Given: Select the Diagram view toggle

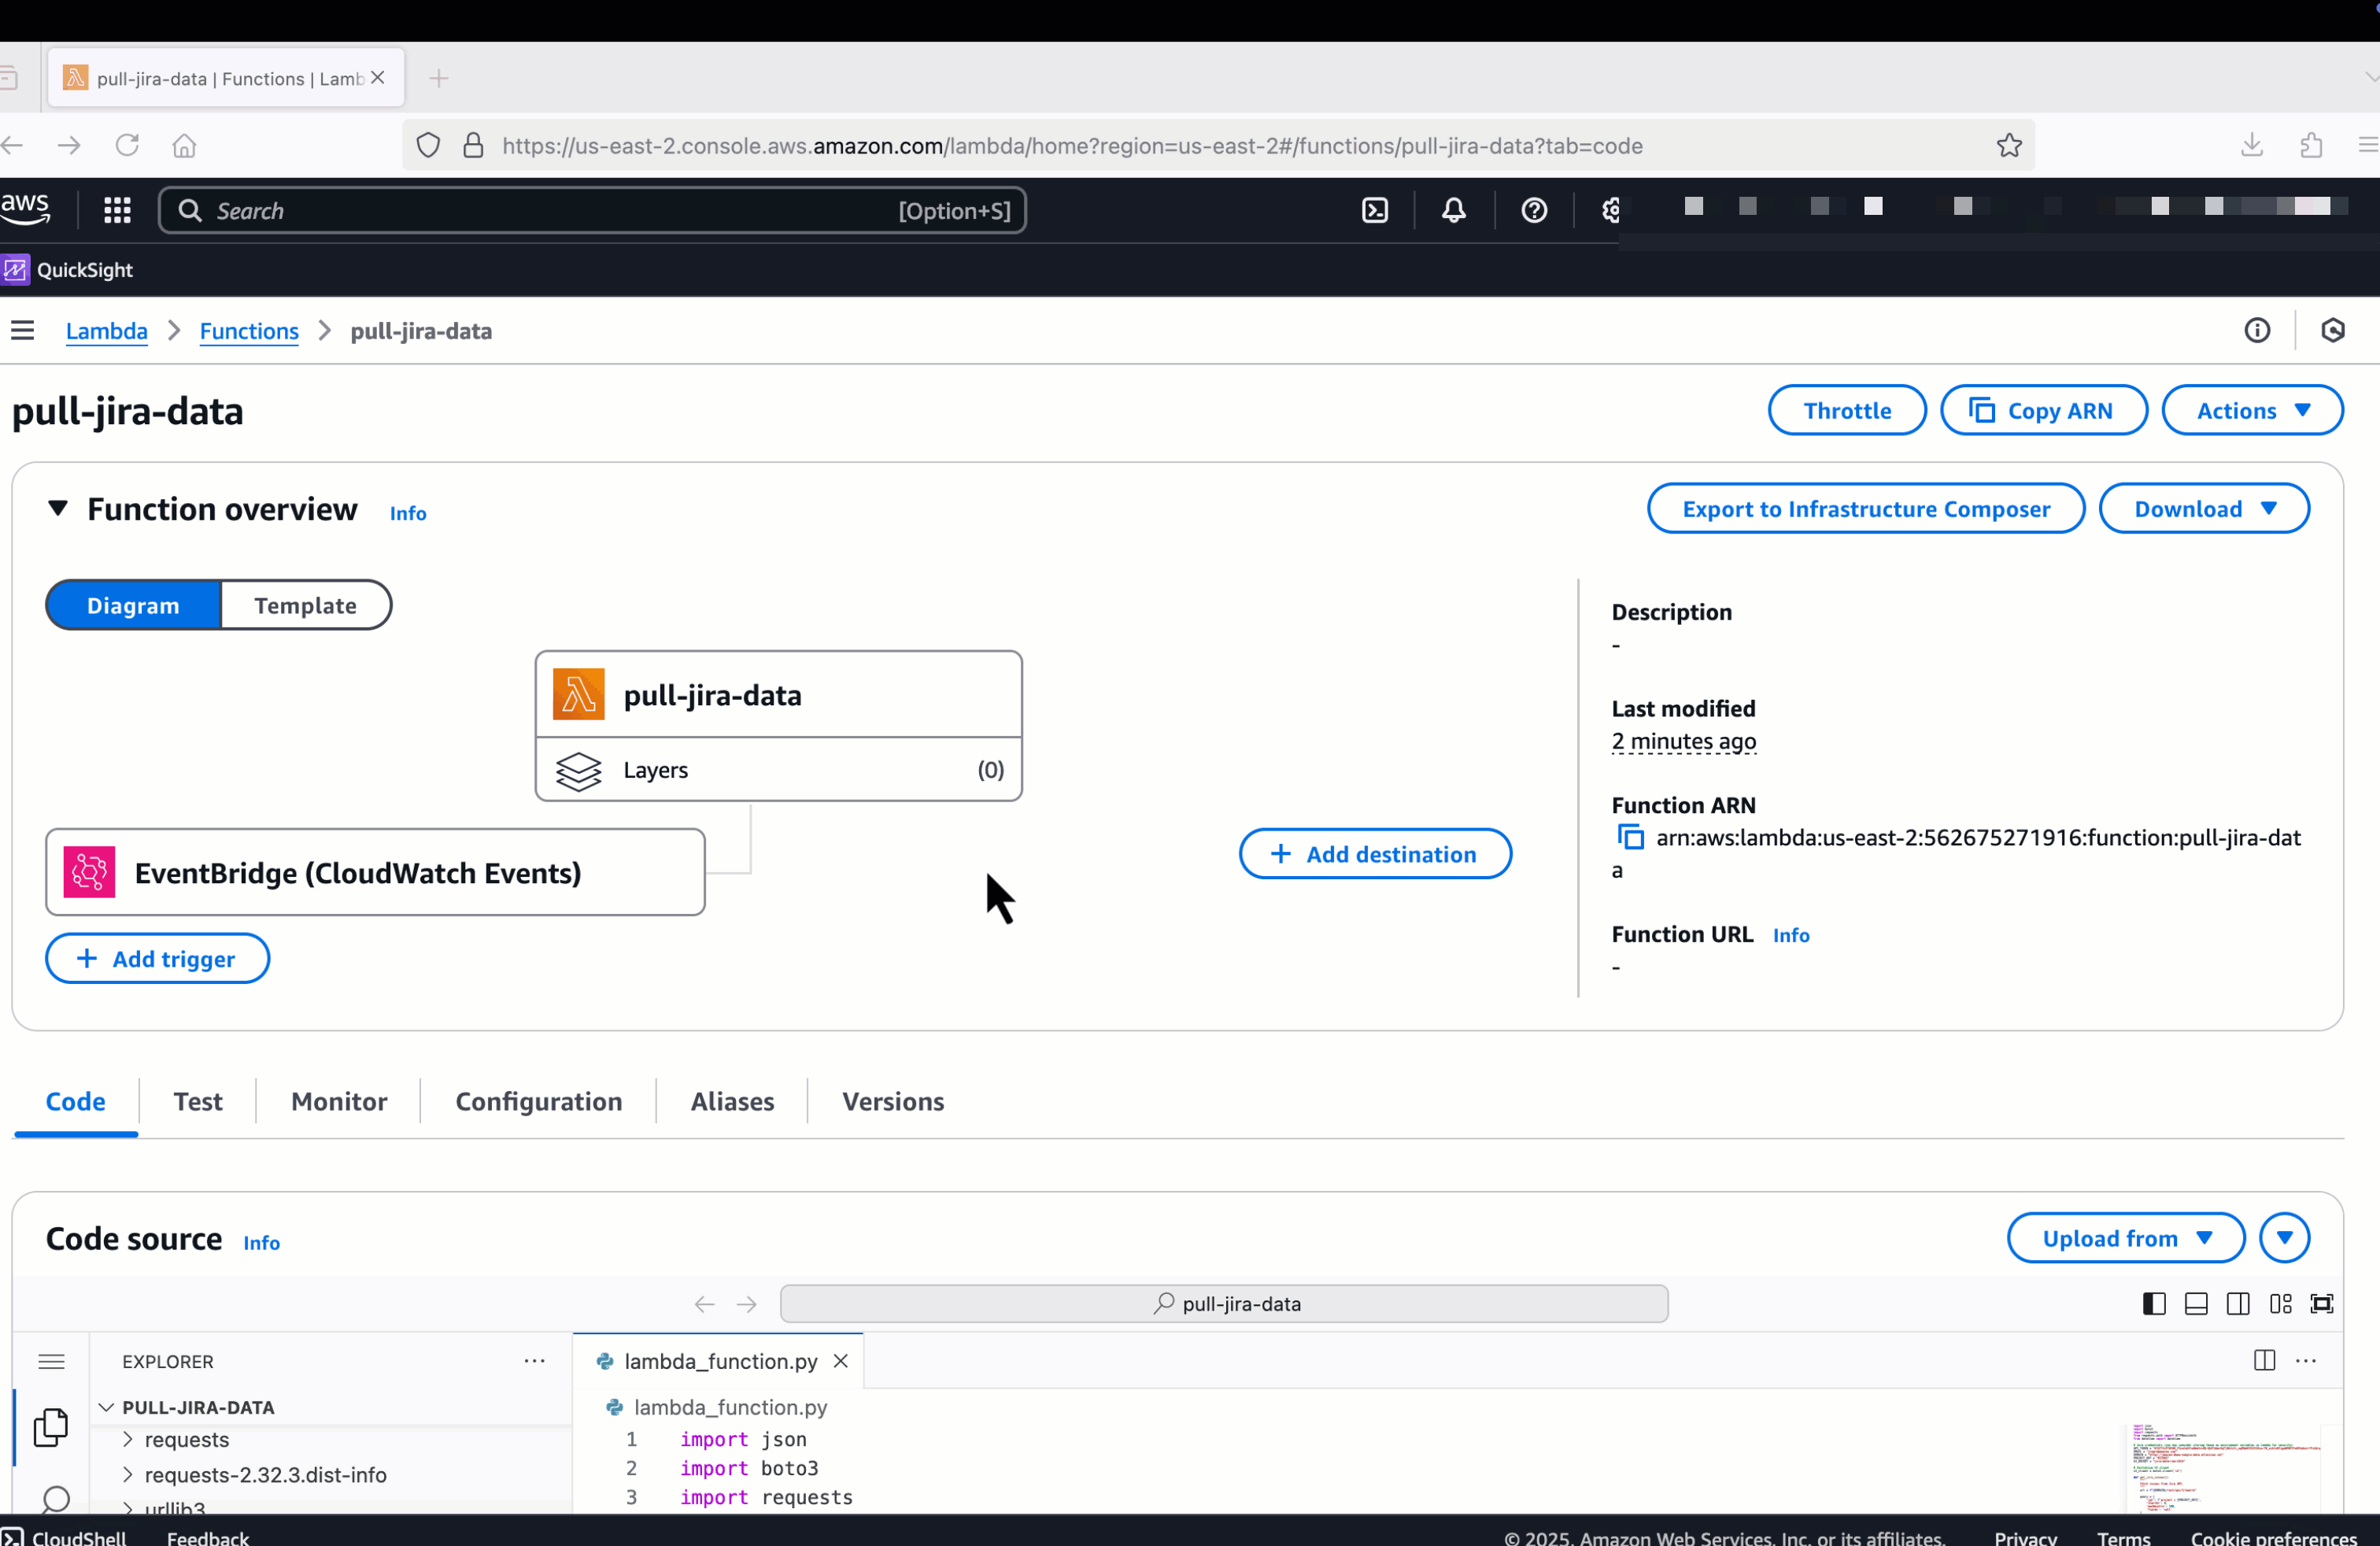Looking at the screenshot, I should coord(133,605).
